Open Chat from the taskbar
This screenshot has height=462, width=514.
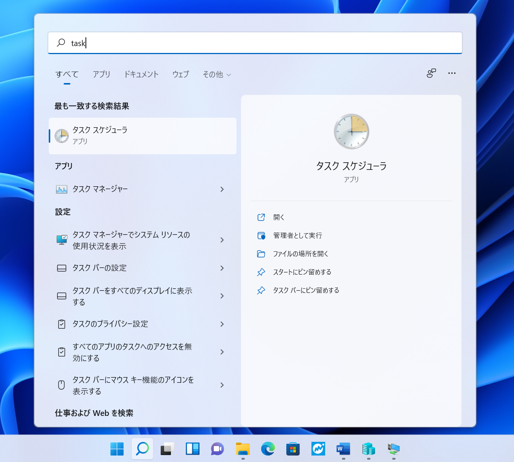[x=217, y=449]
